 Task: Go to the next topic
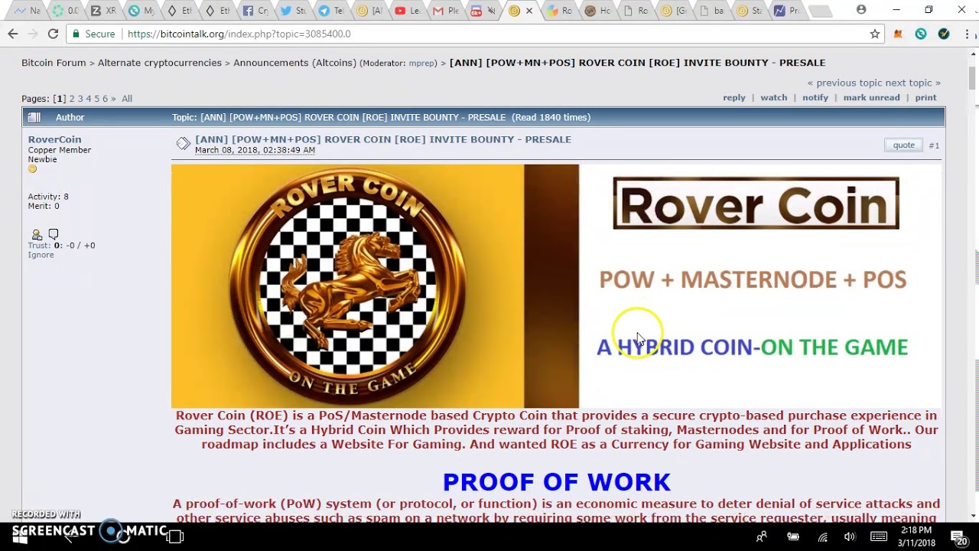click(x=912, y=83)
